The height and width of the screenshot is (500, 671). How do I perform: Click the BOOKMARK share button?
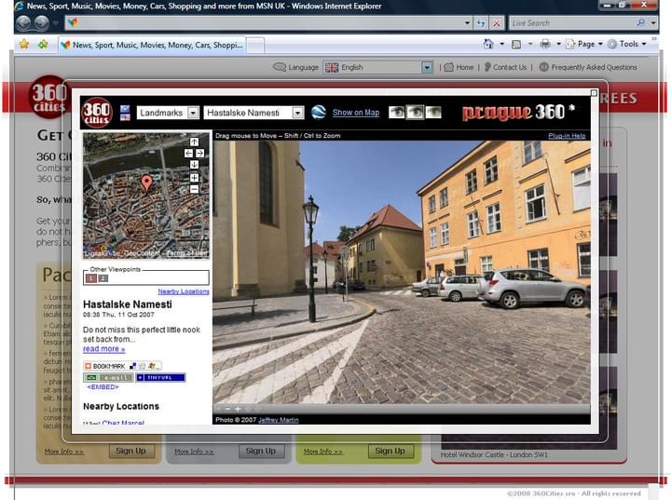click(x=122, y=366)
